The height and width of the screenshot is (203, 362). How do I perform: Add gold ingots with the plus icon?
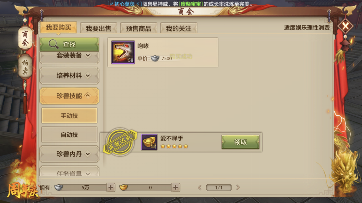click(175, 188)
